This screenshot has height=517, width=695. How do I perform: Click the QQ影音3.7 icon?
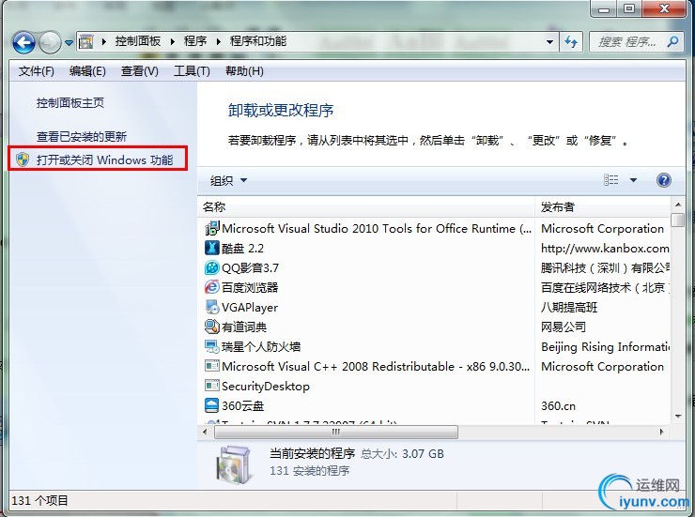pyautogui.click(x=212, y=267)
